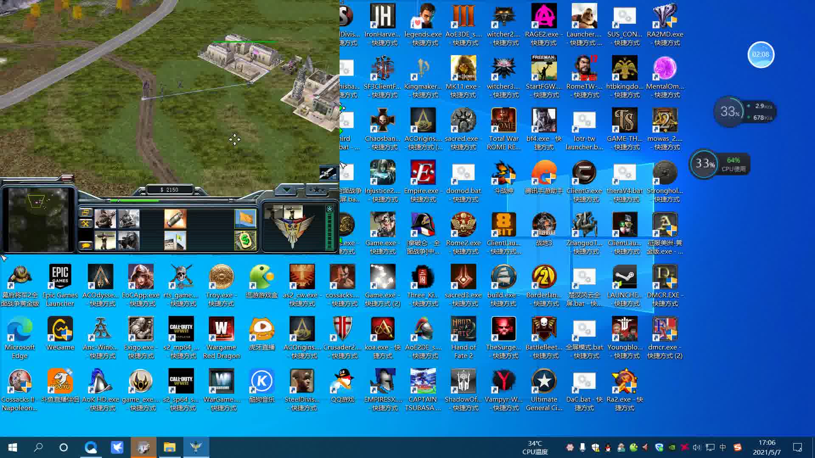
Task: Open the QQ游戏 penguin icon
Action: pos(342,386)
